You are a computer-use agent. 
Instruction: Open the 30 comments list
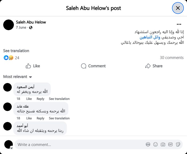pos(172,58)
